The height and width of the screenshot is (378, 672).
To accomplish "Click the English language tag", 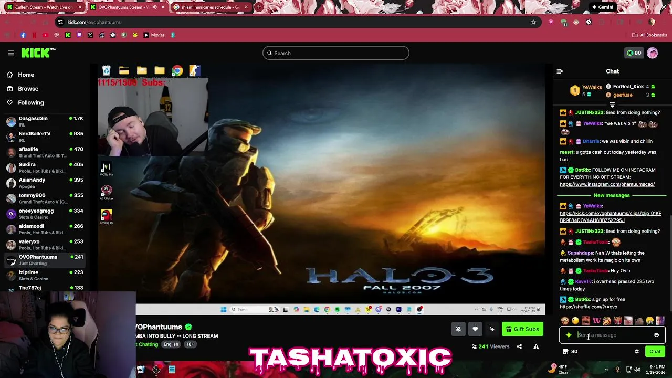I will pyautogui.click(x=171, y=344).
